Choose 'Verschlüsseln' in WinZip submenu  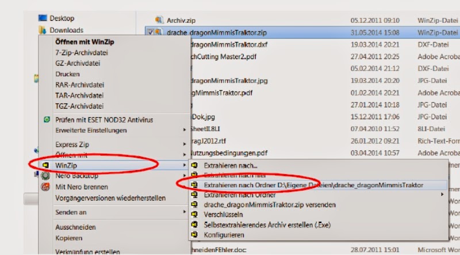tap(223, 215)
